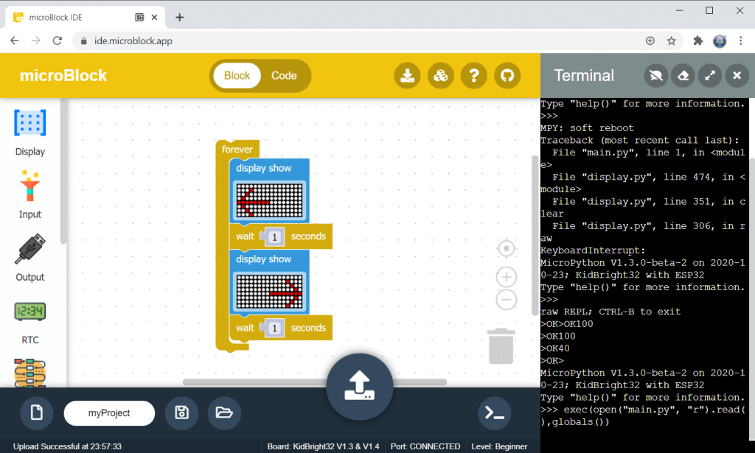Open the GitHub link icon
The height and width of the screenshot is (453, 755).
[507, 75]
